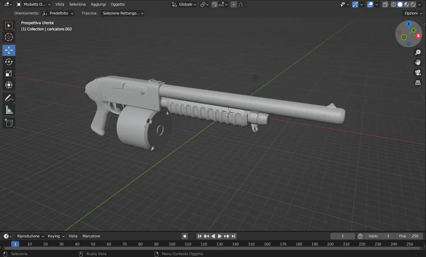The width and height of the screenshot is (426, 257).
Task: Select the Rotate tool
Action: click(9, 62)
